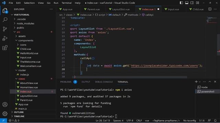Open the new terminal launch profile dropdown
Image resolution: width=220 pixels, height=123 pixels.
(x=200, y=82)
